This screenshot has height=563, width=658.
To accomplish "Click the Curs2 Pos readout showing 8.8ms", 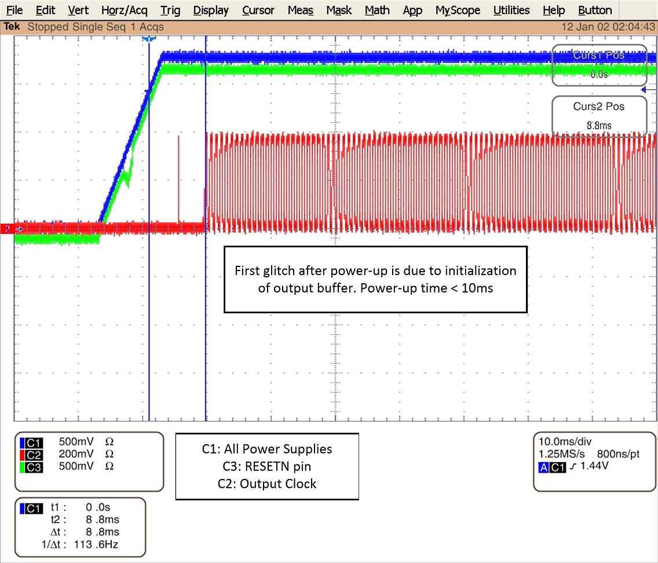I will (599, 125).
